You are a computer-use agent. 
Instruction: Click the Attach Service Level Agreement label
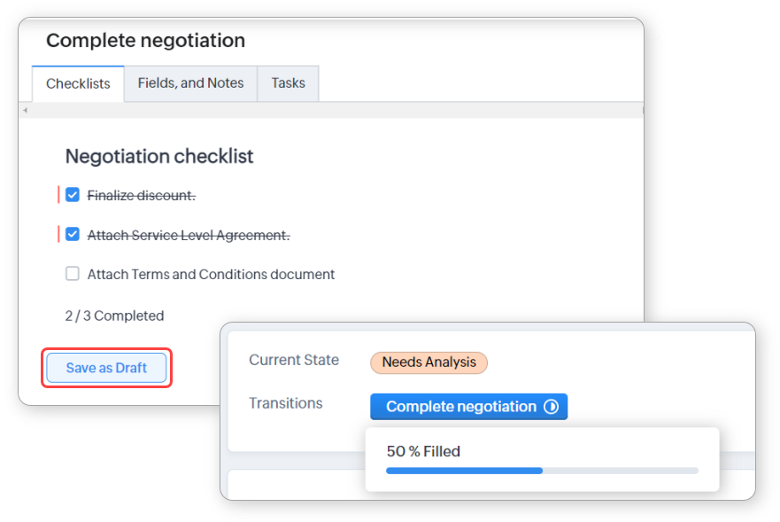coord(189,236)
